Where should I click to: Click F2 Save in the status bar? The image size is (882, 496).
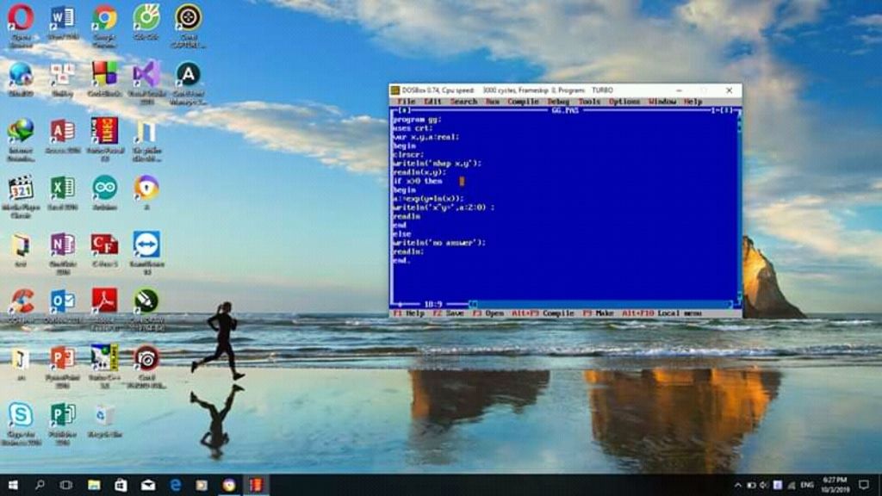tap(448, 313)
